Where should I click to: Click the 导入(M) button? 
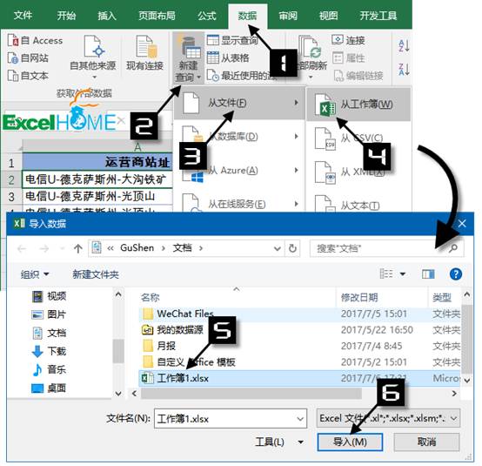[350, 442]
